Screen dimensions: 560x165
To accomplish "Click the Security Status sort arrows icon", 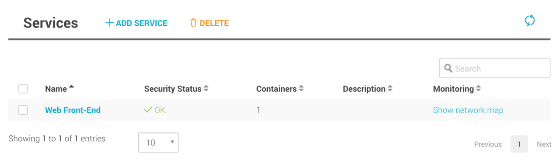I will (206, 89).
